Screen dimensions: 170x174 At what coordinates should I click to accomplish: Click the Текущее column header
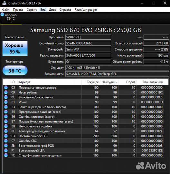pos(91,82)
